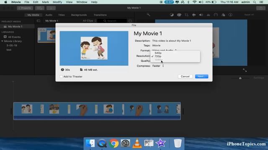Open timeline Settings
The height and width of the screenshot is (150, 268).
[259, 78]
